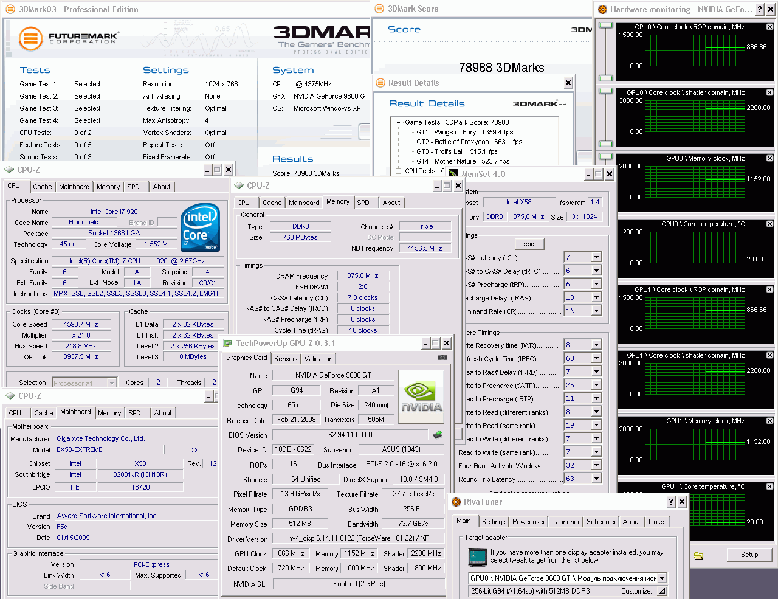Switch to the Validation tab in GPU-Z
The image size is (778, 599).
[x=318, y=359]
